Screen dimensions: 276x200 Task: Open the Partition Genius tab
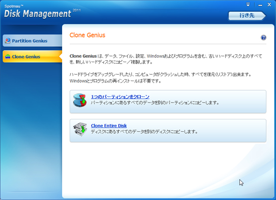coord(32,41)
